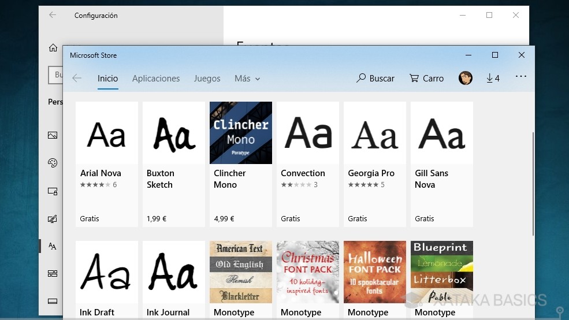Click the Ink Journal title text
Viewport: 569px width, 320px height.
(168, 312)
